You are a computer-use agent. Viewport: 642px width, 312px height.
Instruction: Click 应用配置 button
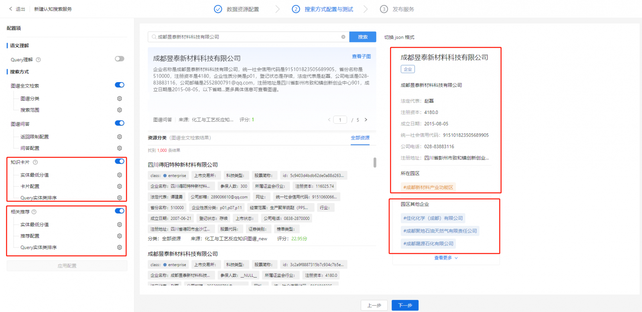pos(67,266)
